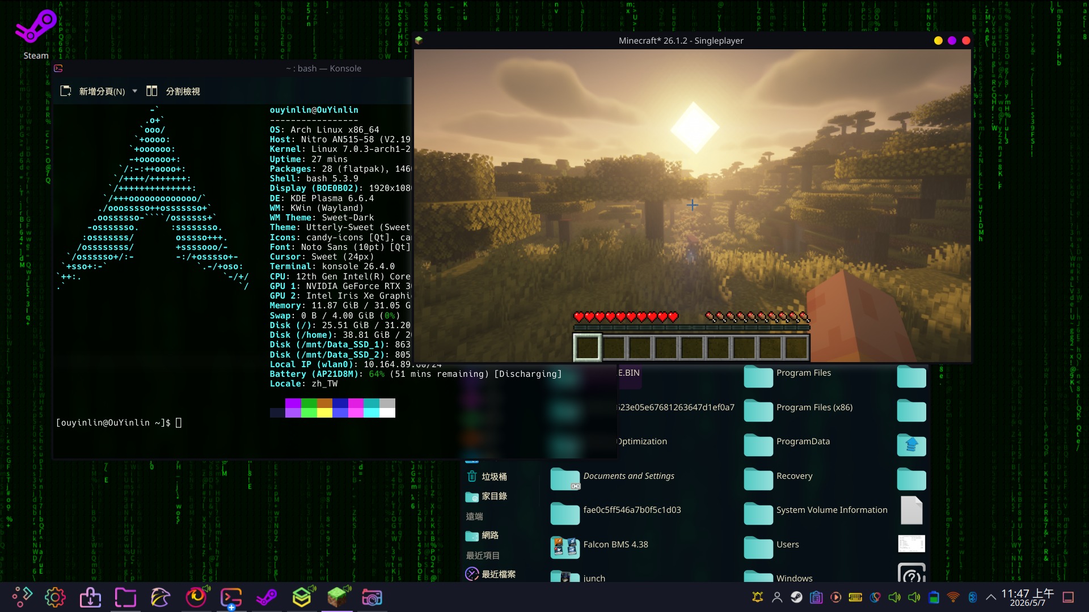Viewport: 1089px width, 612px height.
Task: Switch to Konsole in the taskbar
Action: tap(231, 597)
